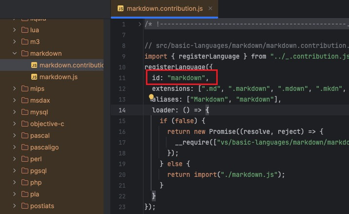349x214 pixels.
Task: Click the pascaligo folder icon
Action: click(x=25, y=147)
